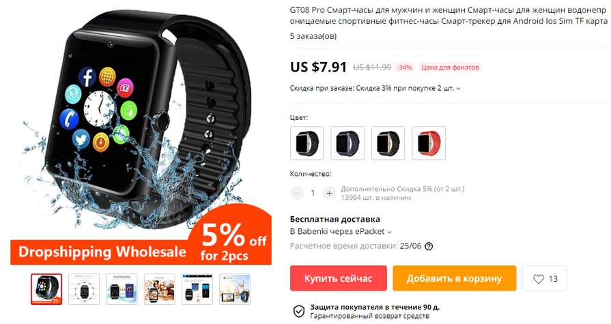Viewport: 611px width, 324px height.
Task: Click the heart wishlist icon
Action: 539,279
